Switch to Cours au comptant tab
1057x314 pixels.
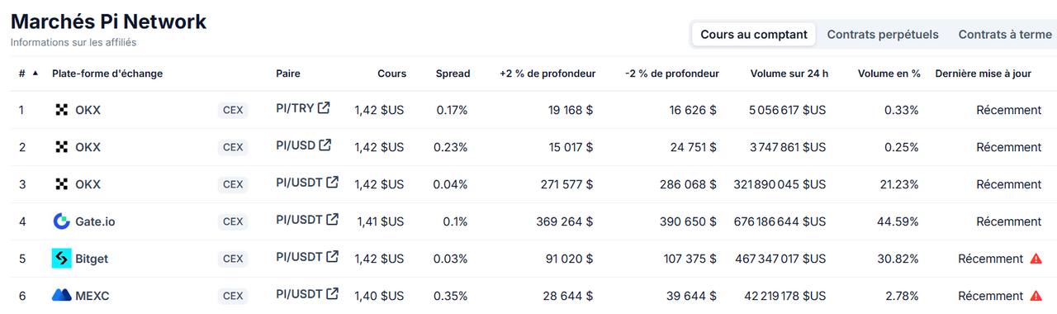pos(754,35)
